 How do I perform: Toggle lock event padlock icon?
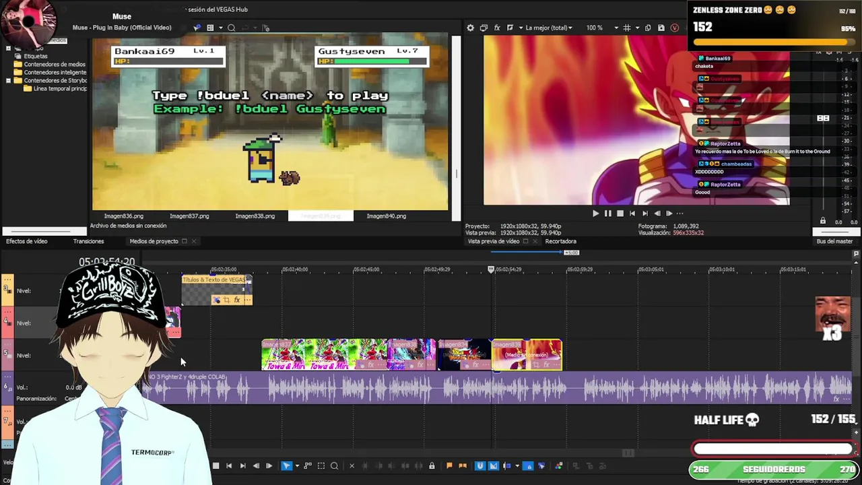click(x=432, y=465)
